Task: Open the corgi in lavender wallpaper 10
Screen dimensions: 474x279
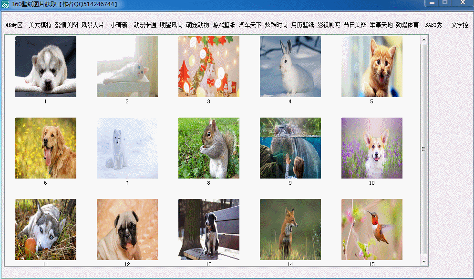Action: click(x=372, y=148)
